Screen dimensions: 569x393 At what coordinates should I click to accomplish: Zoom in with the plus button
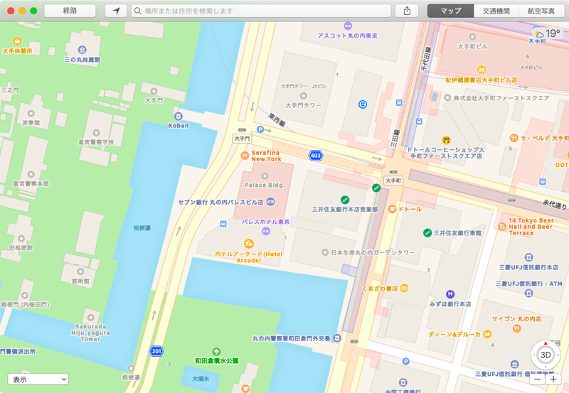553,379
